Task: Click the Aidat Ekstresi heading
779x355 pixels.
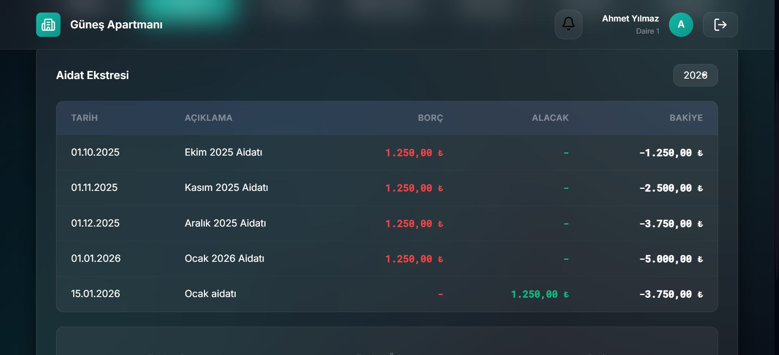Action: pos(93,75)
